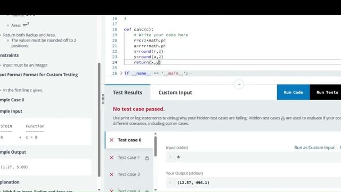Click the 'input must be an integer.' constraint
341x192 pixels.
coord(26,65)
